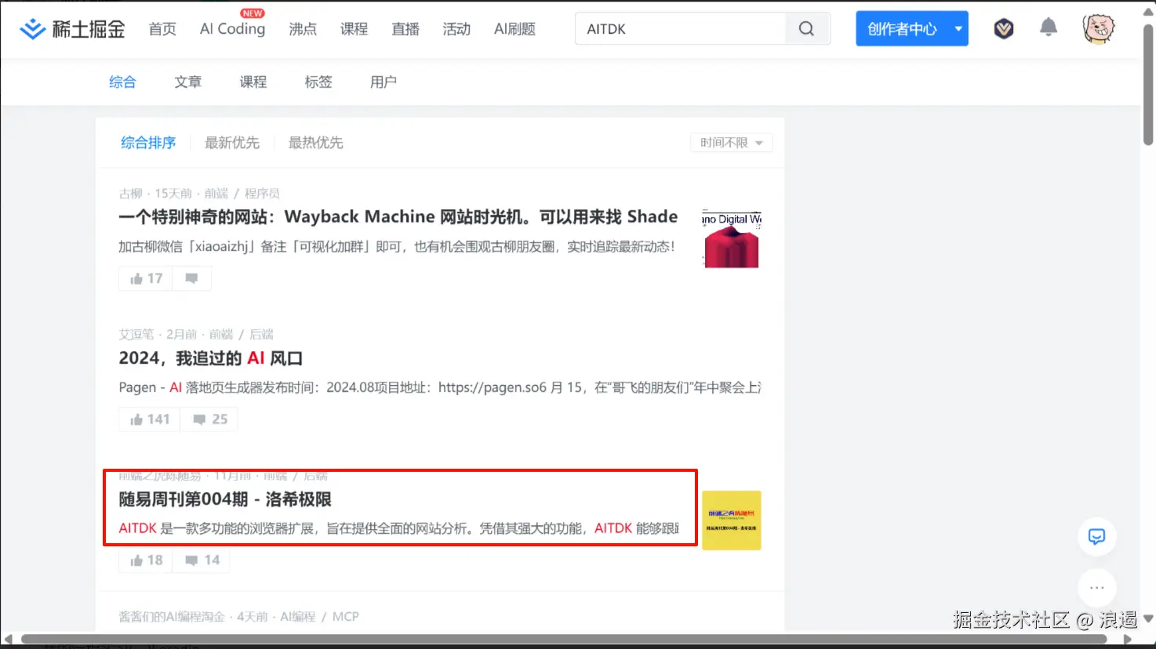Image resolution: width=1156 pixels, height=649 pixels.
Task: Sort results by 综合排序
Action: (x=148, y=143)
